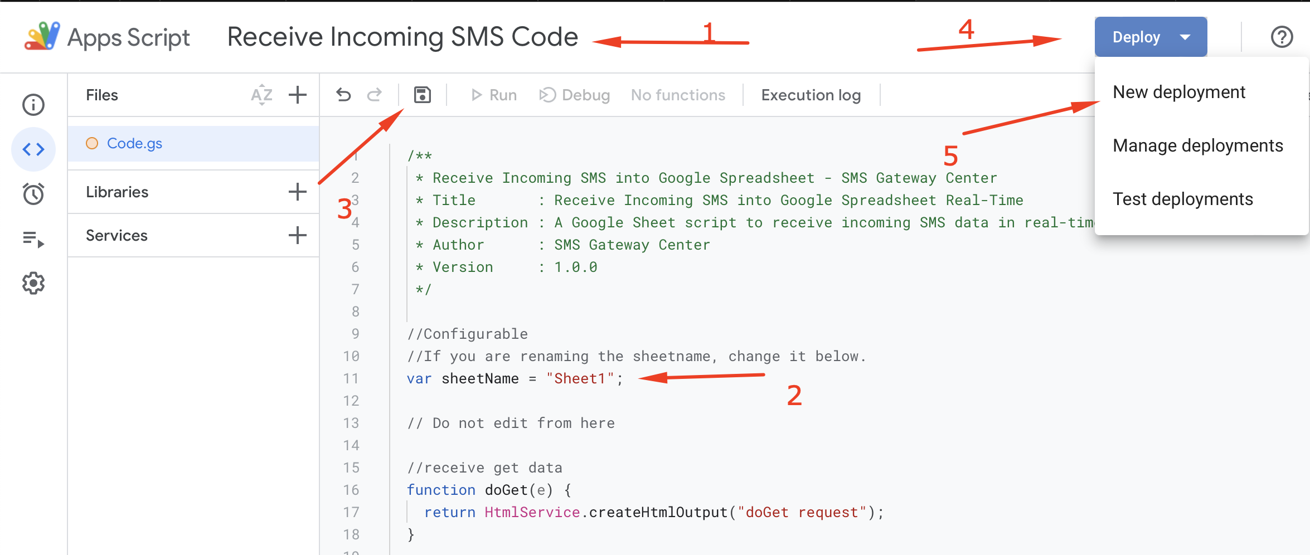Sort files alphabetically with AZ icon
This screenshot has width=1310, height=555.
coord(261,95)
